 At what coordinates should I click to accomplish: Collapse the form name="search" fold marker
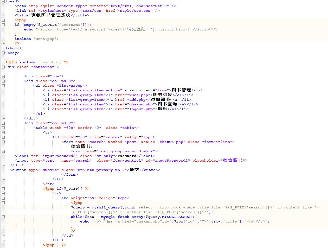point(3,142)
